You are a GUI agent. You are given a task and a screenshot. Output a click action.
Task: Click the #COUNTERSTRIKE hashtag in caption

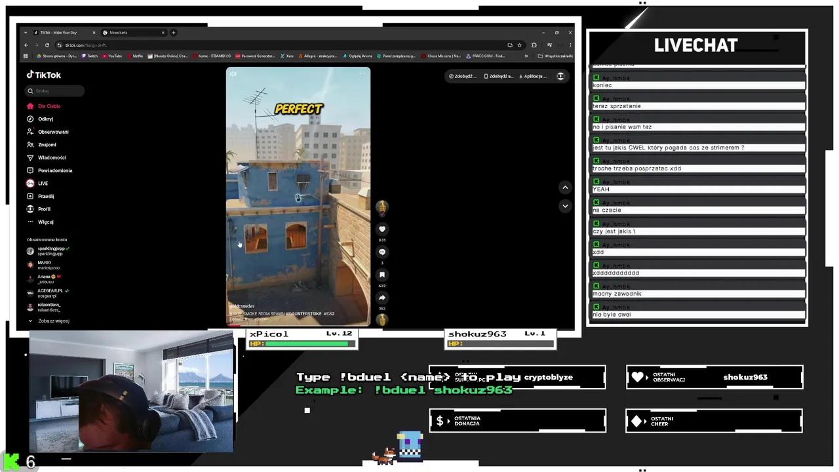click(304, 314)
